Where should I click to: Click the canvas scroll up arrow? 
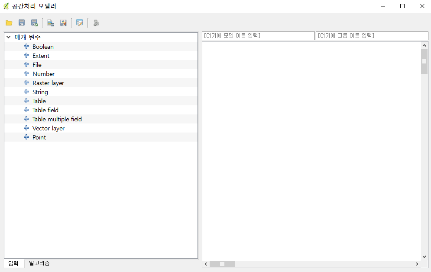coord(424,45)
